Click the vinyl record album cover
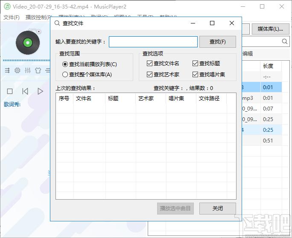Viewport: 292px width, 238px height. tap(28, 43)
